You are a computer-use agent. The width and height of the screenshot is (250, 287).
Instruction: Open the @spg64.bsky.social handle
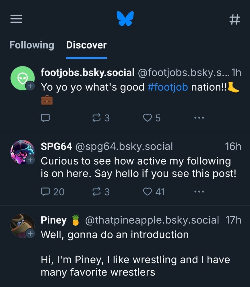pyautogui.click(x=124, y=146)
